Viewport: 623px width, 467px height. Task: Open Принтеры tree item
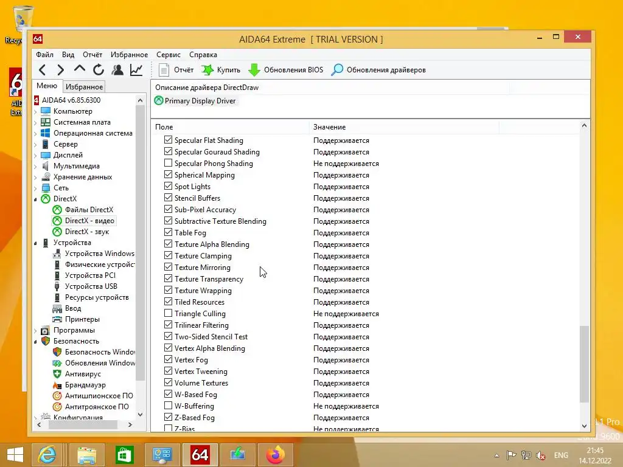82,319
